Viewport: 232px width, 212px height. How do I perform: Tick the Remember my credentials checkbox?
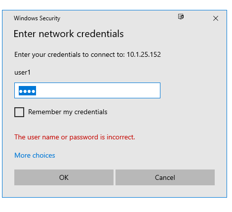click(19, 112)
